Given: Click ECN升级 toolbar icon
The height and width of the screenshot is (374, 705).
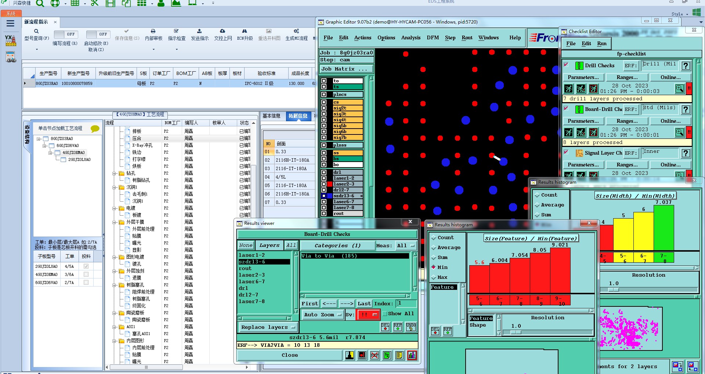Looking at the screenshot, I should tap(245, 31).
